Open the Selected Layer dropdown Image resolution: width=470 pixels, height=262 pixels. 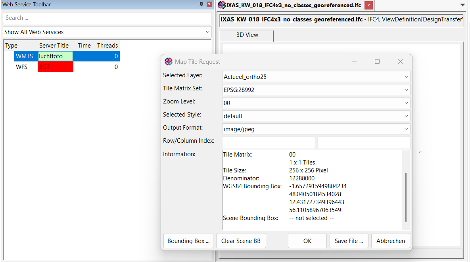[x=406, y=77]
